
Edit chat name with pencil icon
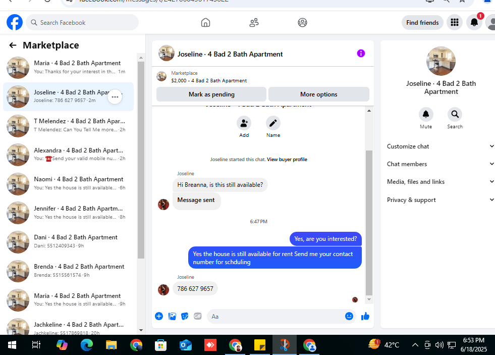pyautogui.click(x=273, y=123)
